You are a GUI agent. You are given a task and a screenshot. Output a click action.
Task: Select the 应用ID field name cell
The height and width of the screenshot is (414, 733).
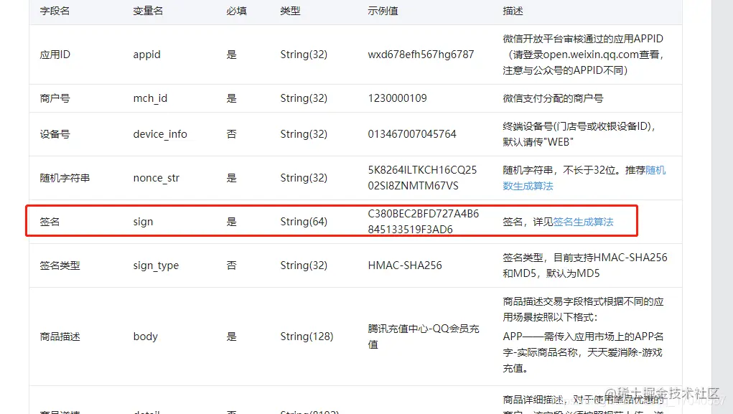[x=55, y=55]
